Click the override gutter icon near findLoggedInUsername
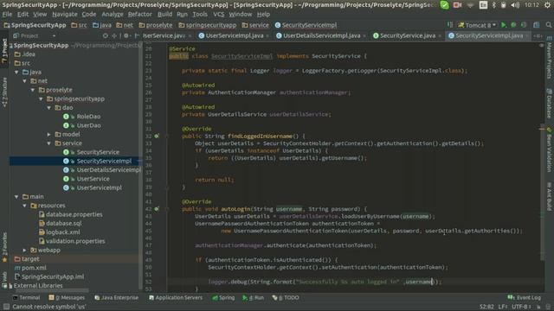The width and height of the screenshot is (554, 311). (157, 136)
